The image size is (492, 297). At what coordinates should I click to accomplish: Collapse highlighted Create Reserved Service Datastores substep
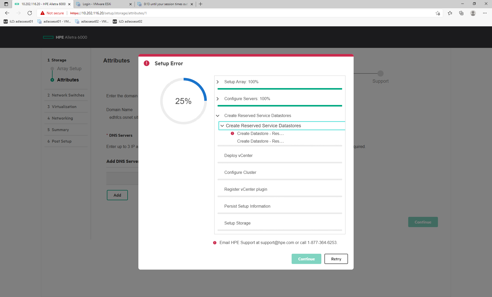click(222, 126)
